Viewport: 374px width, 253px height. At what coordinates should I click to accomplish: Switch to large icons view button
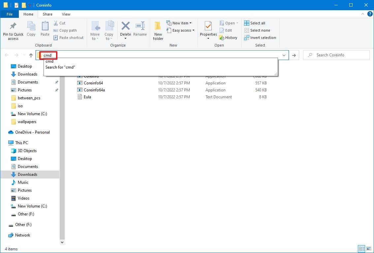[x=369, y=249]
